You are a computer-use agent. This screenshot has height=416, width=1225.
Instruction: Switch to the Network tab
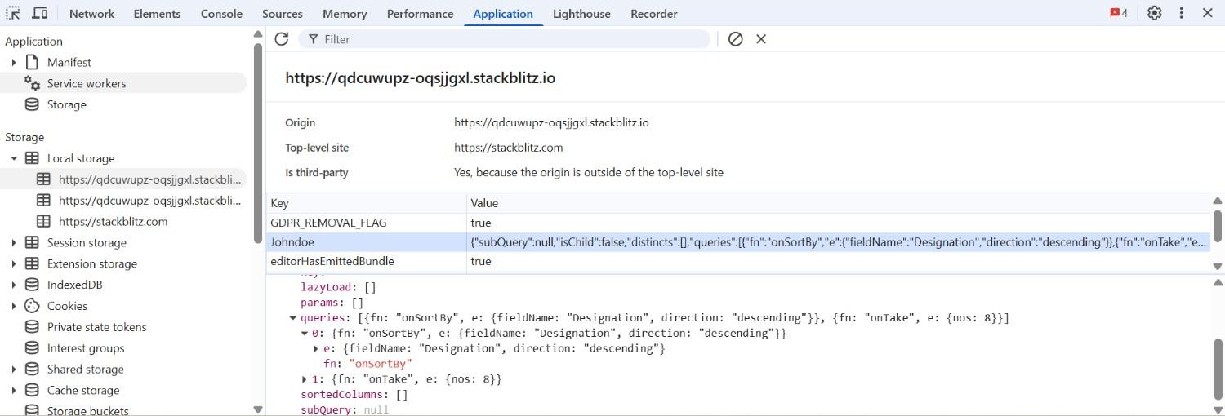pyautogui.click(x=91, y=14)
